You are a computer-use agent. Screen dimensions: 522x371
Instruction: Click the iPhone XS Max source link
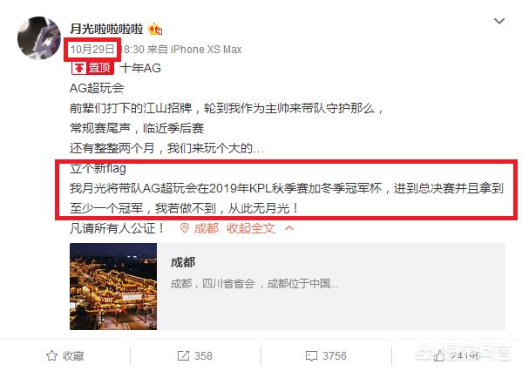coord(206,50)
